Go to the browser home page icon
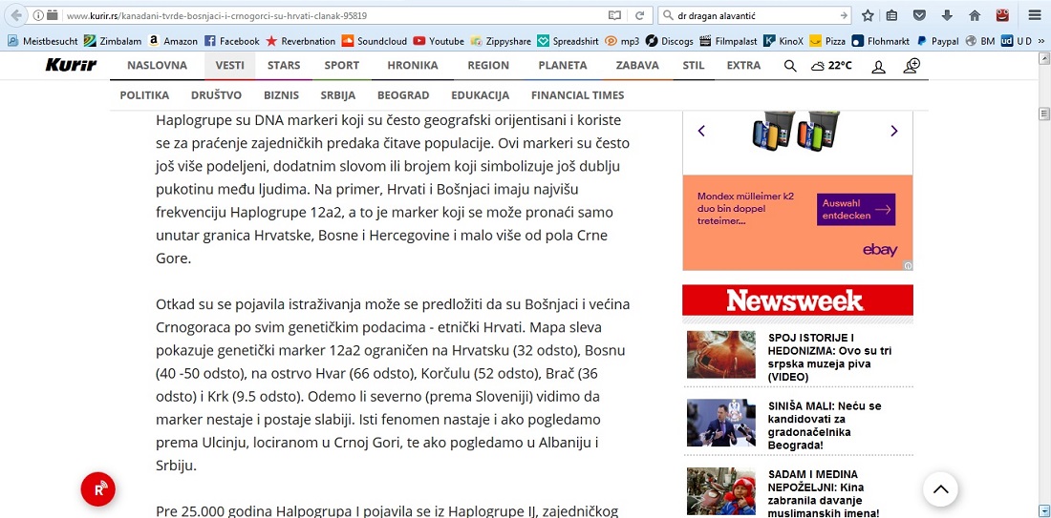 [975, 15]
